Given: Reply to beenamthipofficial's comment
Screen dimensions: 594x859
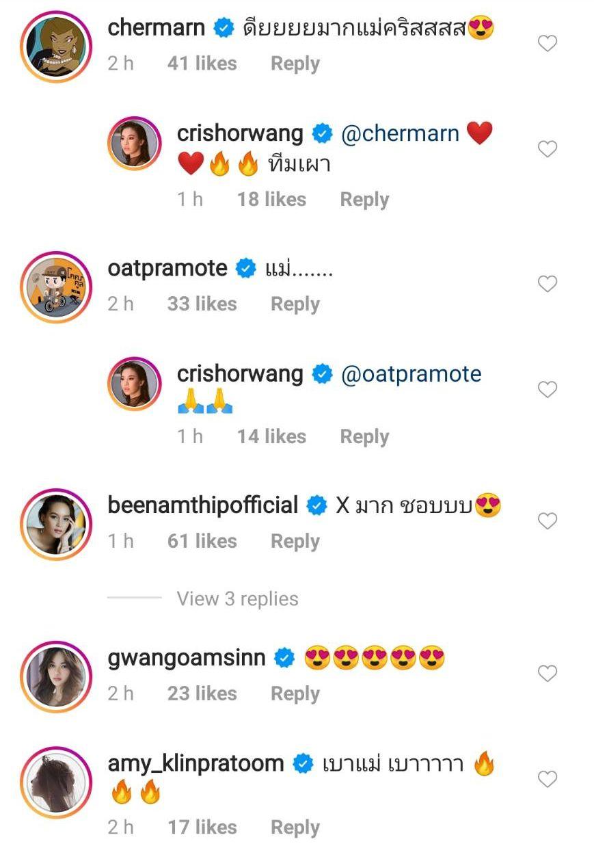Looking at the screenshot, I should tap(295, 541).
